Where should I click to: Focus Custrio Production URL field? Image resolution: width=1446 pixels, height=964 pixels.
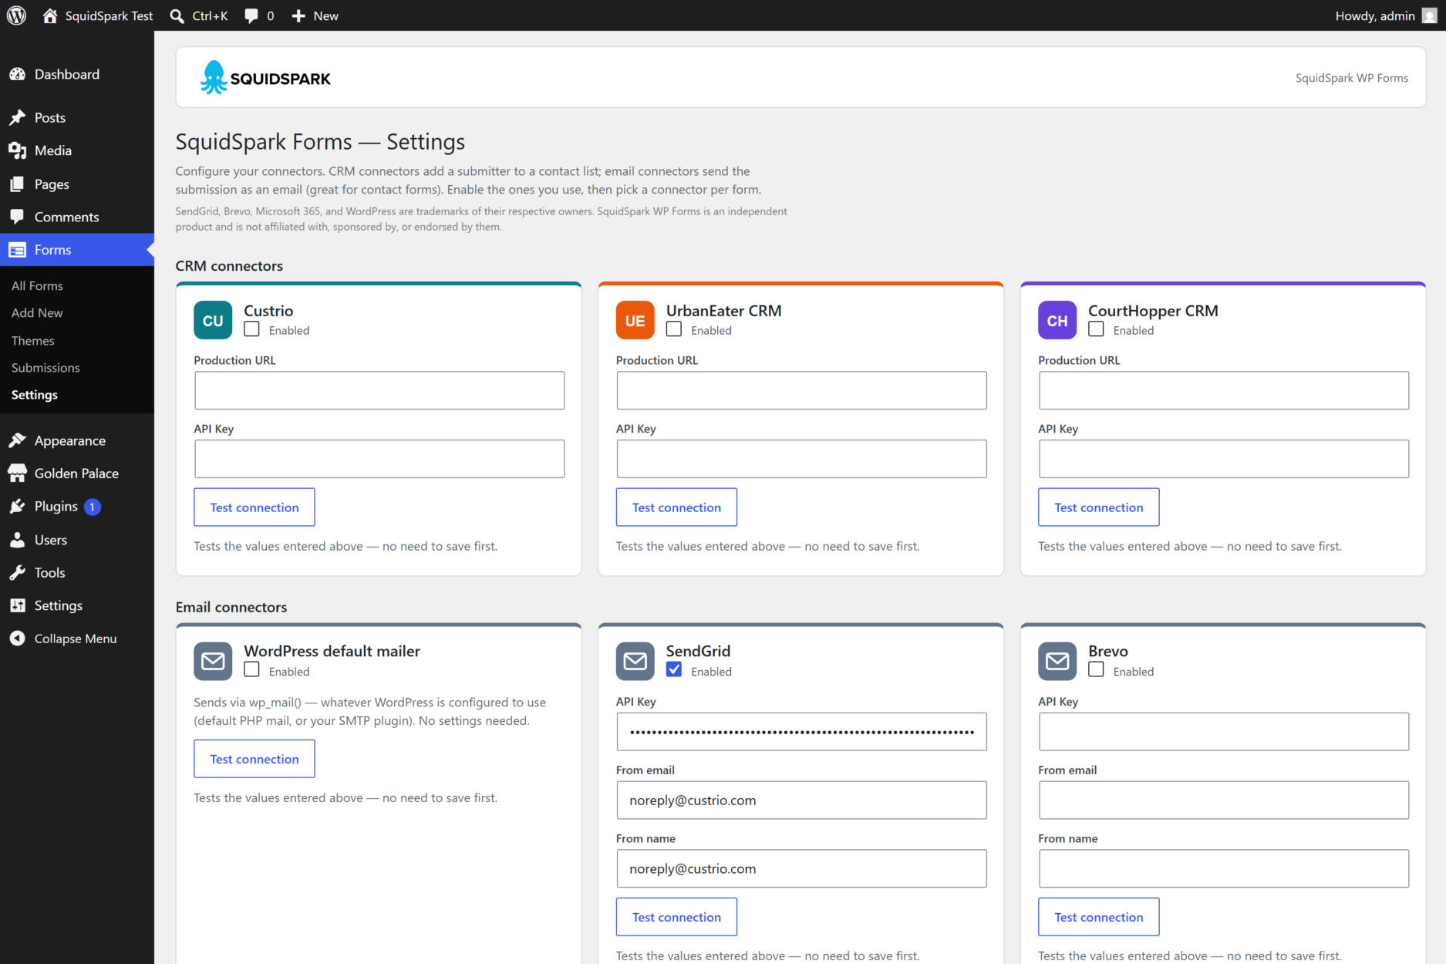379,390
